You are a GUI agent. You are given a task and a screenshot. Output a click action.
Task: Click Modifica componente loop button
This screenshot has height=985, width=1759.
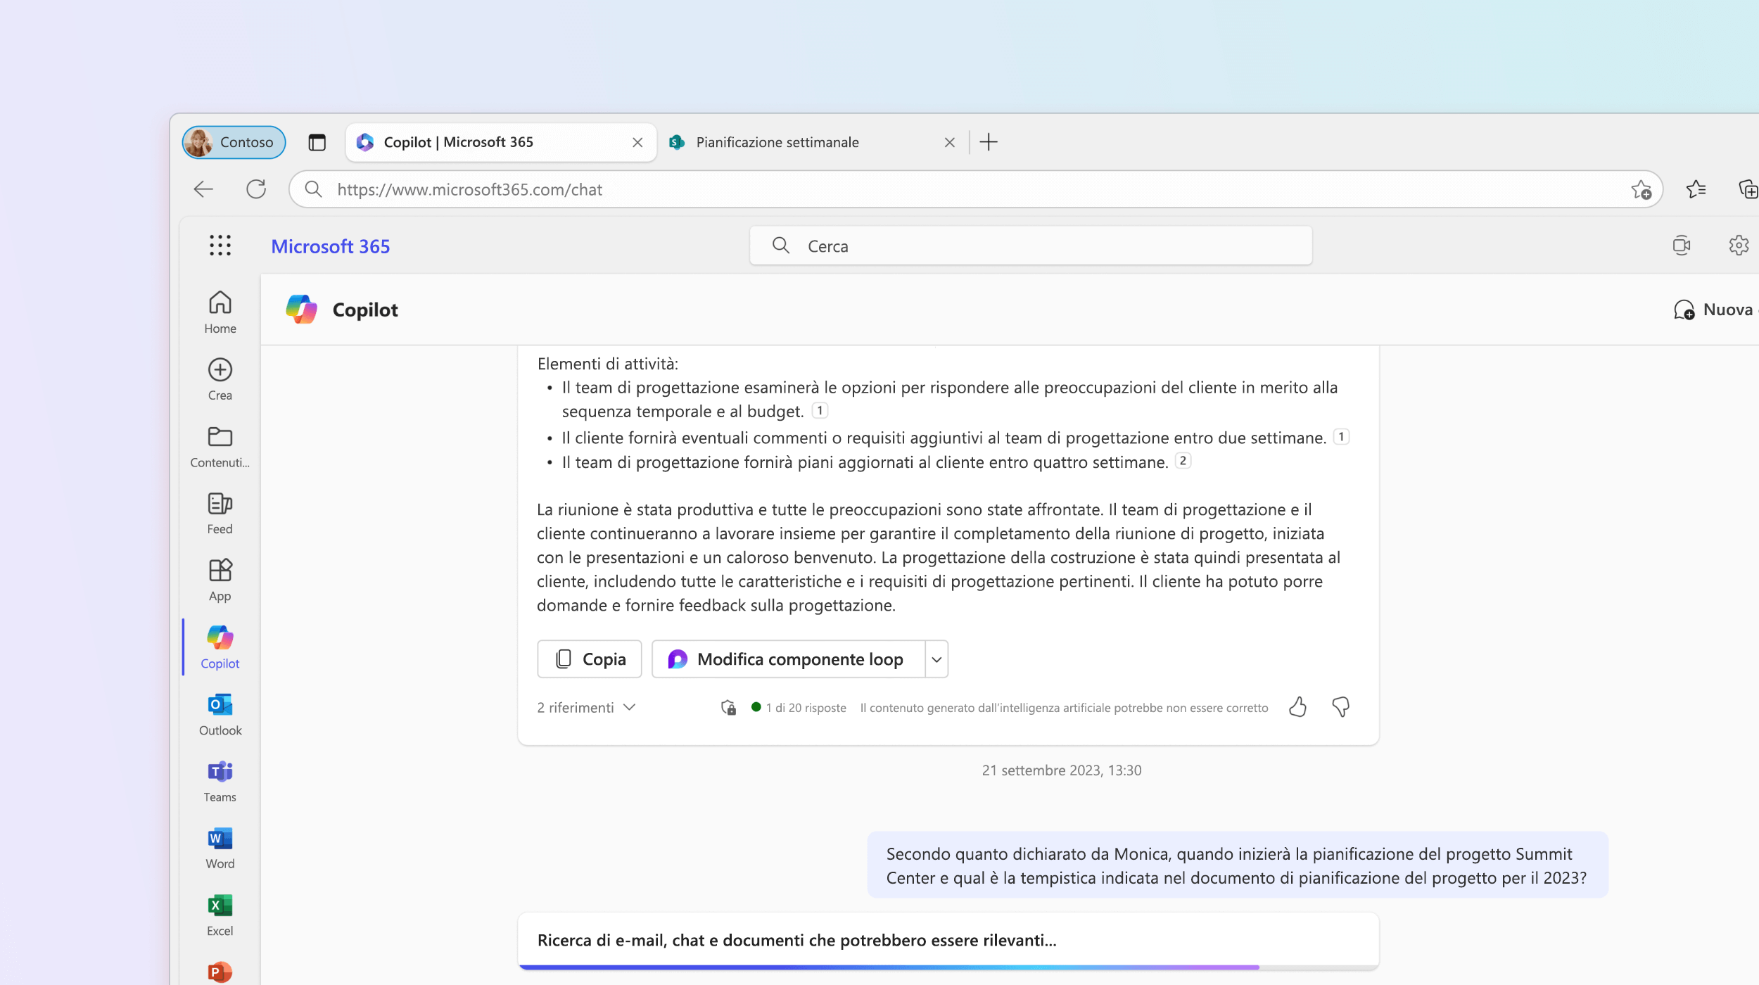pyautogui.click(x=789, y=659)
